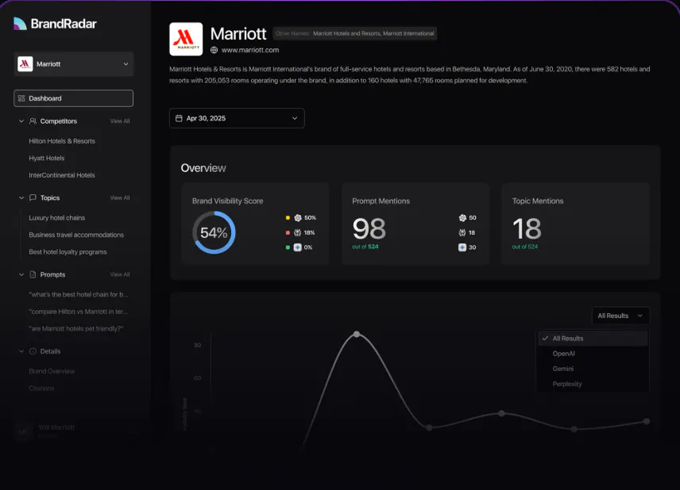The image size is (680, 490).
Task: Open the Prompts section
Action: point(52,274)
